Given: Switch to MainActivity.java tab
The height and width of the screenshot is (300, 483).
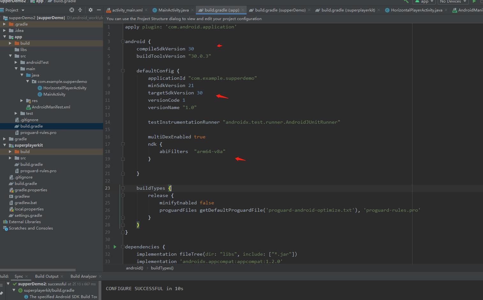Looking at the screenshot, I should [x=174, y=10].
